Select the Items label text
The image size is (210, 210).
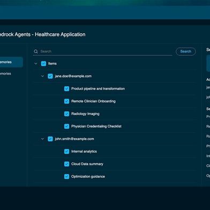[52, 64]
